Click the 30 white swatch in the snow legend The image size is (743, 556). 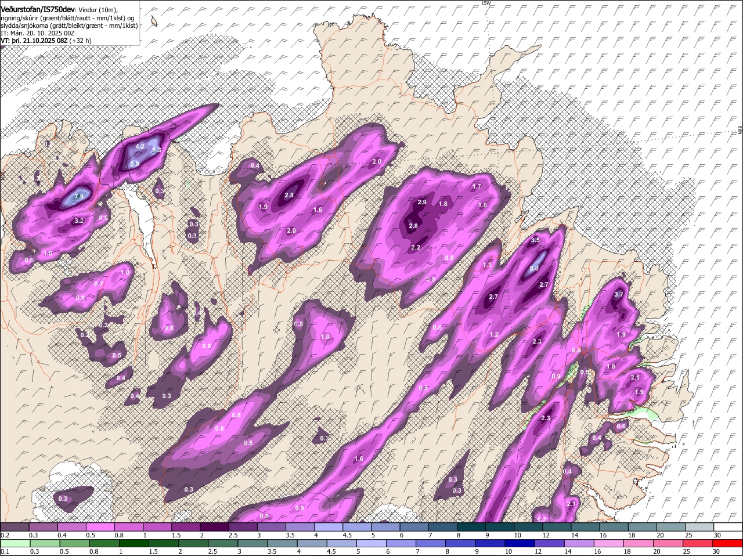[x=728, y=527]
